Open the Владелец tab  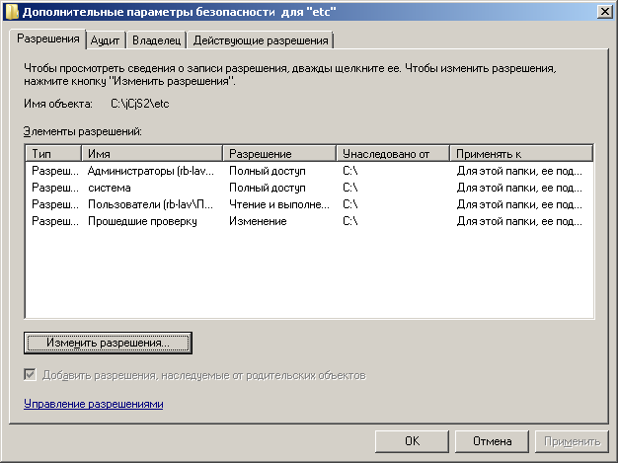pyautogui.click(x=157, y=40)
